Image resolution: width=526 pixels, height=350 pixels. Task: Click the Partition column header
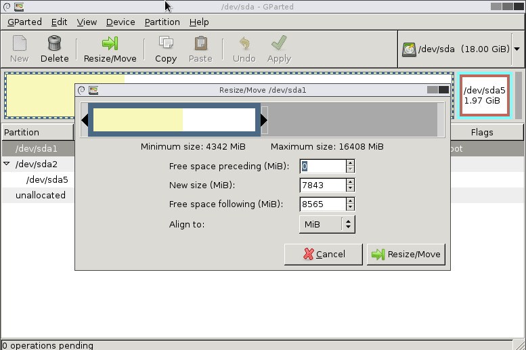point(38,132)
